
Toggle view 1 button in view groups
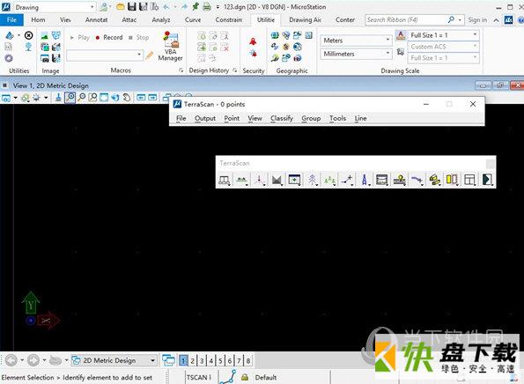(183, 360)
